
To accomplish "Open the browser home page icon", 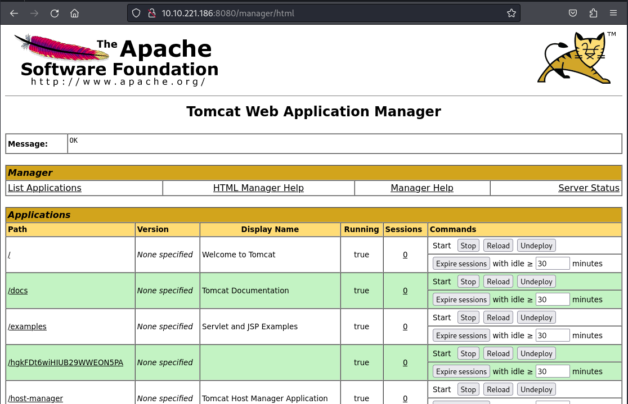I will point(74,13).
